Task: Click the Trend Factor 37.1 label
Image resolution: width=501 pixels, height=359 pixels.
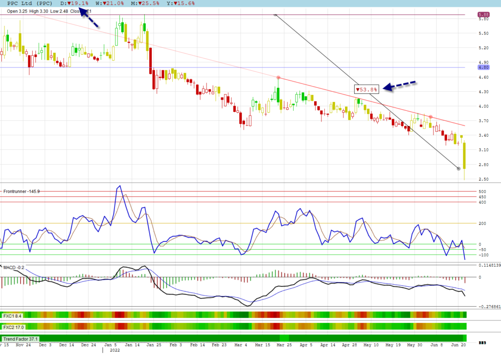Action: coord(21,339)
